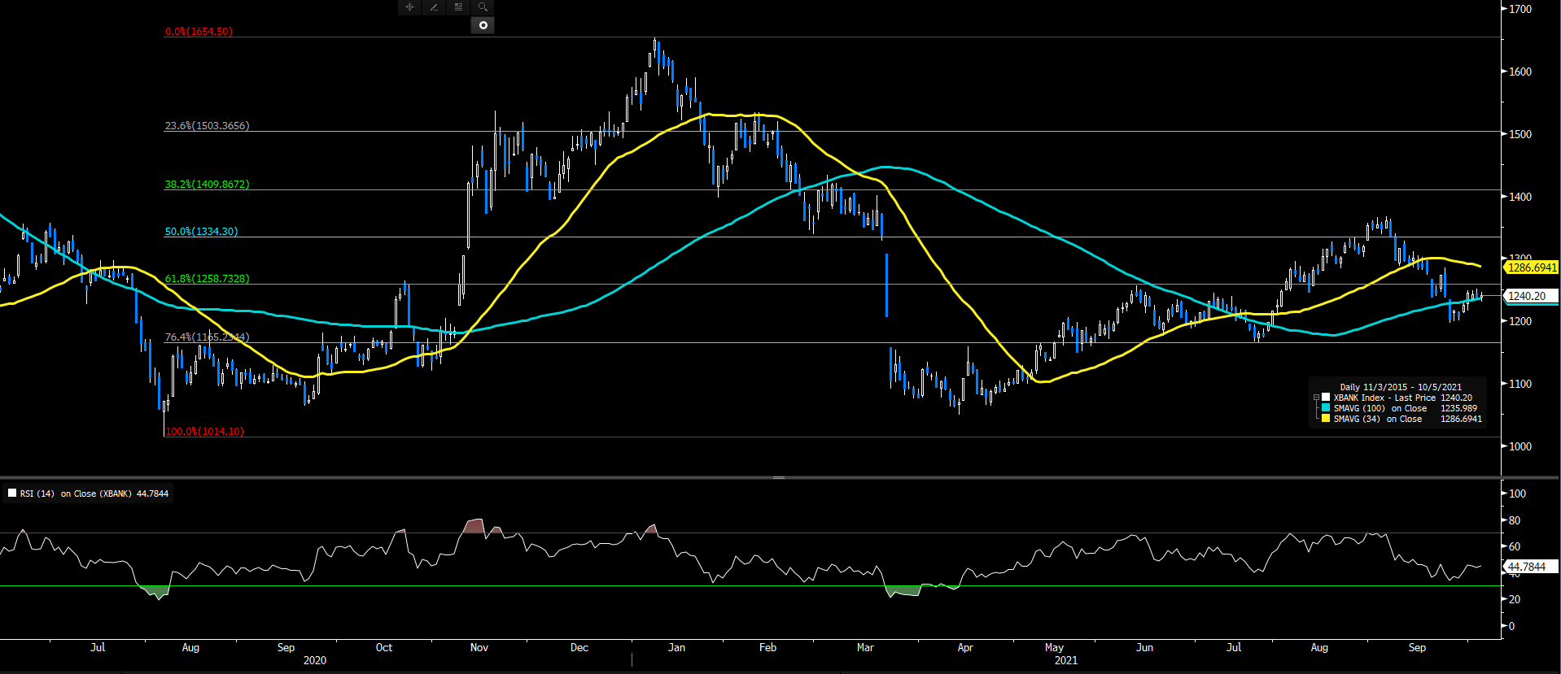
Task: Click the 100.0%(1014.10) Fibonacci level label
Action: tap(204, 432)
